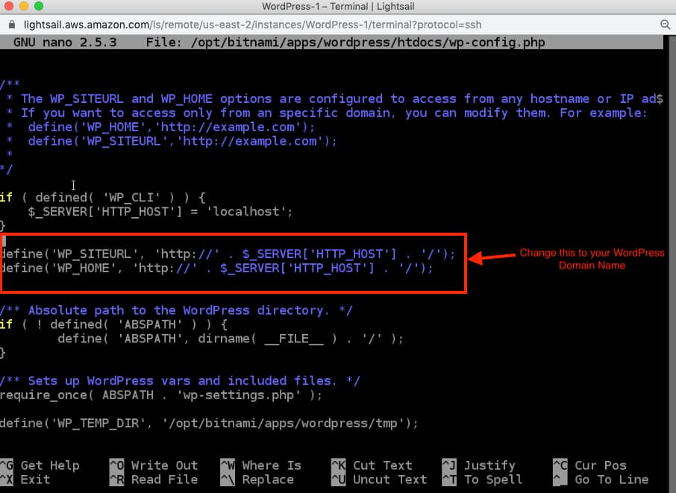Click the ^J Justify shortcut
The image size is (676, 493).
(479, 465)
